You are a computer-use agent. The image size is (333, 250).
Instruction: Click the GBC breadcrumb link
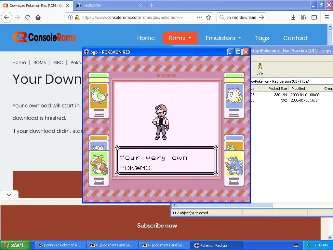pyautogui.click(x=58, y=62)
